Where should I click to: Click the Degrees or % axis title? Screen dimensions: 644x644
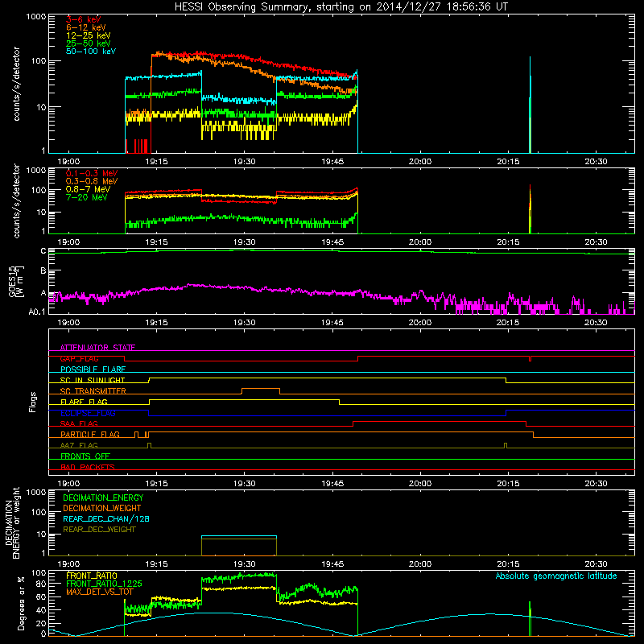pyautogui.click(x=21, y=603)
